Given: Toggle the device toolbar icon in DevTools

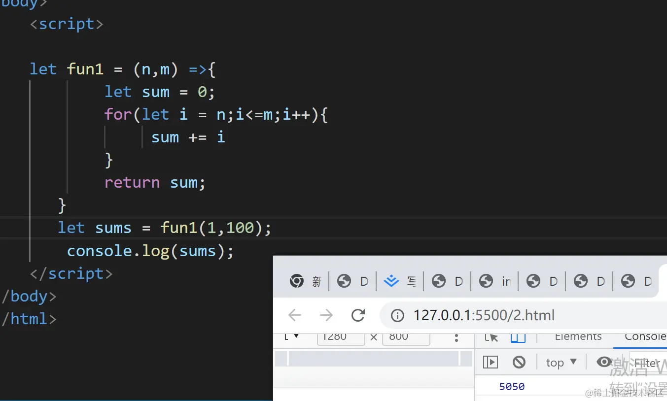Looking at the screenshot, I should click(x=518, y=337).
